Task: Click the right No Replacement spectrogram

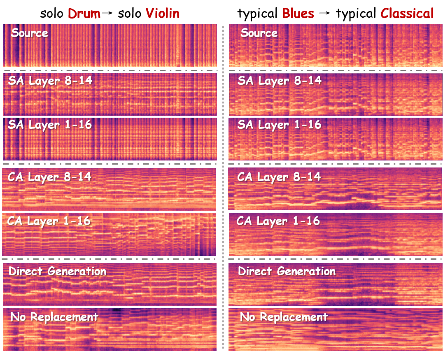Action: point(336,330)
